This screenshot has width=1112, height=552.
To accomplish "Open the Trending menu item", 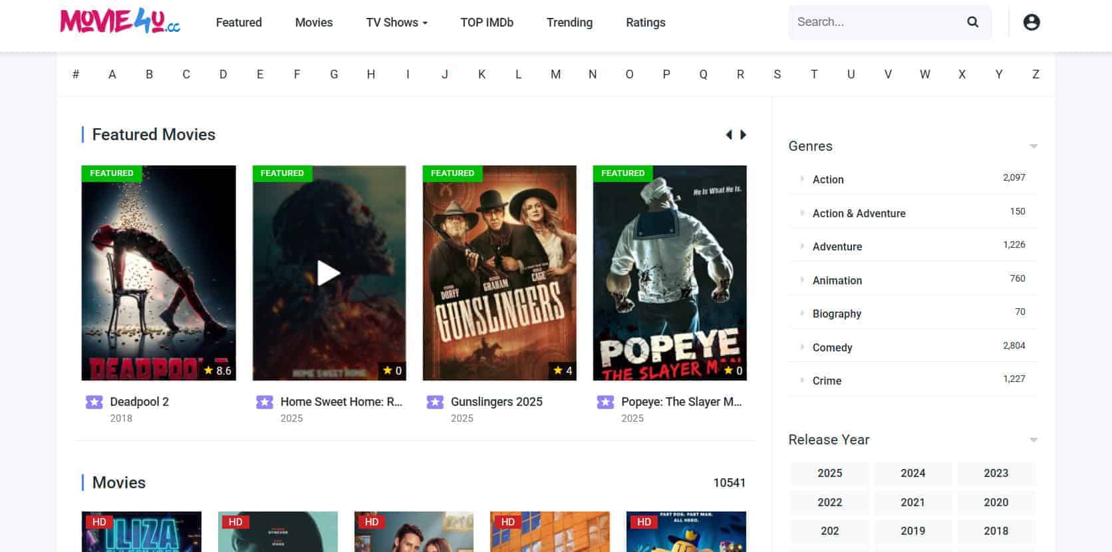I will pyautogui.click(x=569, y=23).
